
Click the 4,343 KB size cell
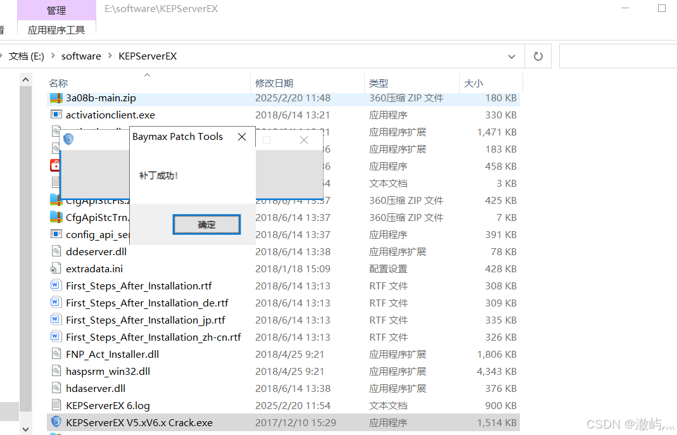pyautogui.click(x=497, y=371)
